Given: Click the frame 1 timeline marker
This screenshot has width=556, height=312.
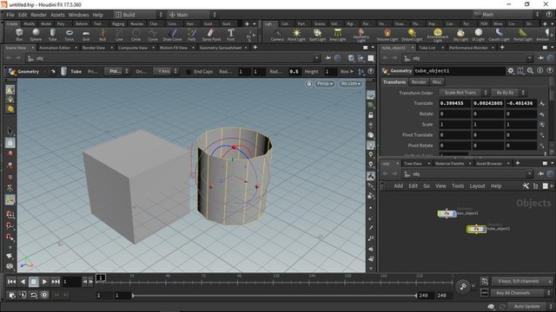Looking at the screenshot, I should [101, 277].
